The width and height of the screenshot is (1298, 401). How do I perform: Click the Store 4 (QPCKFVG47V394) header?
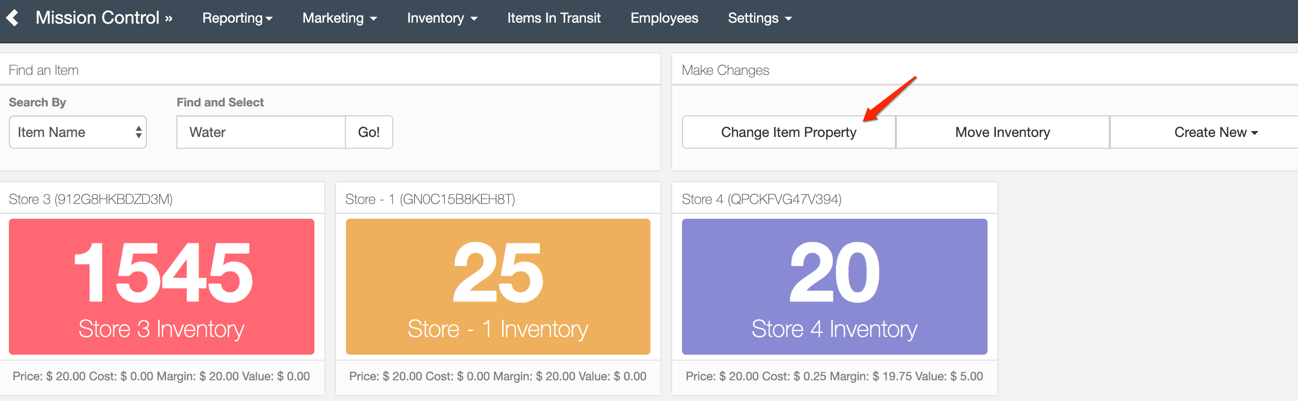coord(761,200)
